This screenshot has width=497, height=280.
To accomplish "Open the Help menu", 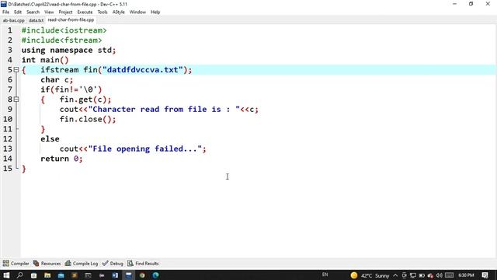I will click(155, 12).
